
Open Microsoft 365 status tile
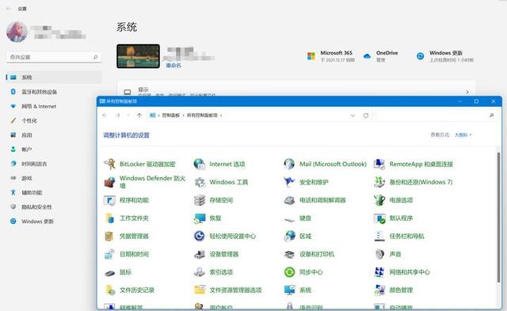click(x=331, y=56)
